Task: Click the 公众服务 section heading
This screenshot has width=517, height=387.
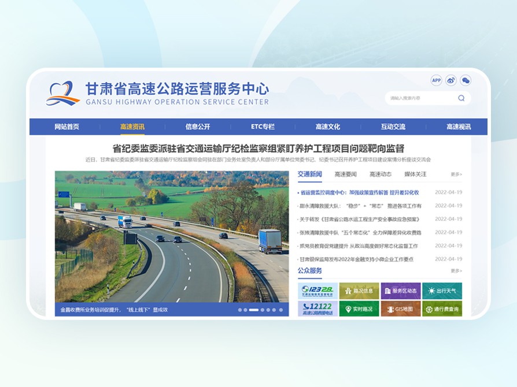Action: [309, 271]
